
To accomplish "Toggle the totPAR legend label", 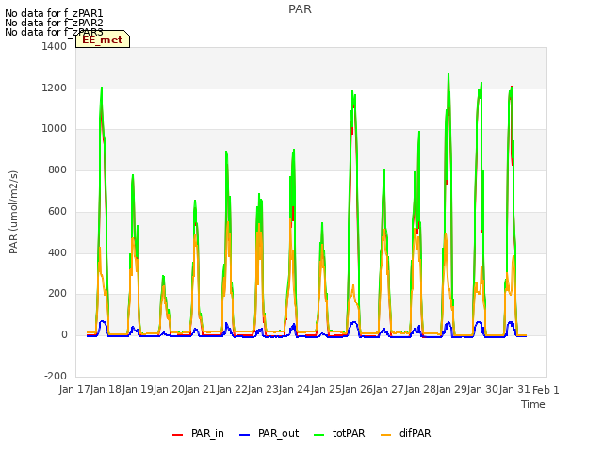I will tap(349, 433).
